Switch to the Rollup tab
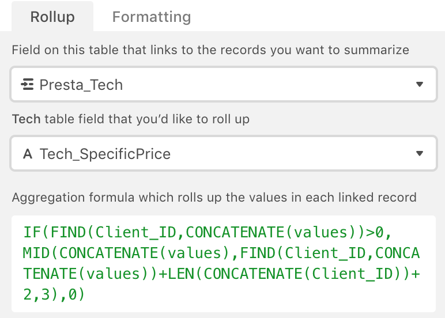 [x=52, y=17]
